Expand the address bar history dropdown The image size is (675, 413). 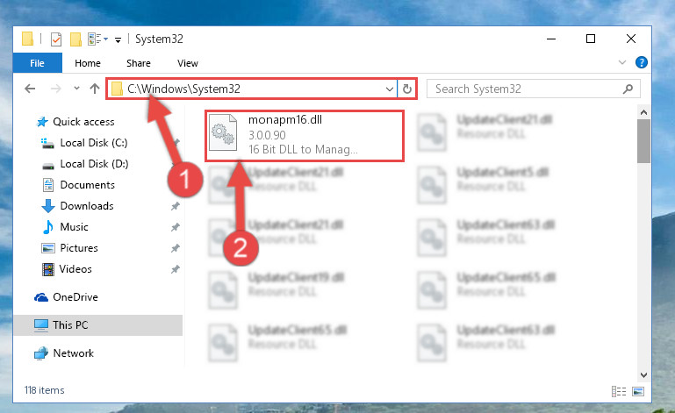point(389,89)
